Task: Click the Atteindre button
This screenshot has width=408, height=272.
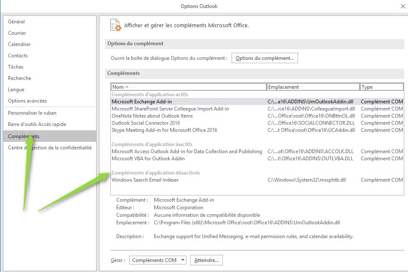Action: coord(207,260)
